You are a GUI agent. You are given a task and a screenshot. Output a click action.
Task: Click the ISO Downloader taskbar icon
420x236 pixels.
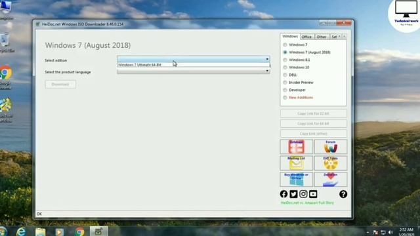click(x=99, y=231)
